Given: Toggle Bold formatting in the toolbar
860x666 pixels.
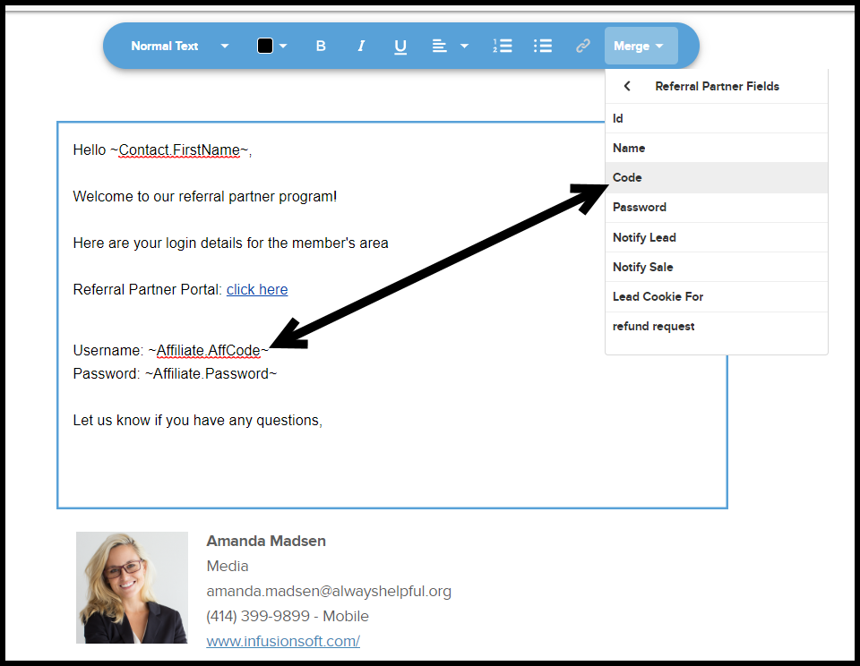Looking at the screenshot, I should coord(321,46).
